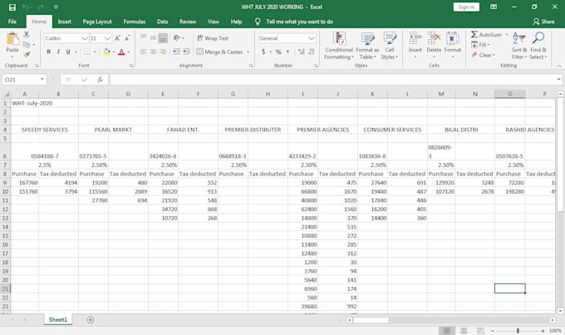Click the Redo arrow icon

[41, 7]
